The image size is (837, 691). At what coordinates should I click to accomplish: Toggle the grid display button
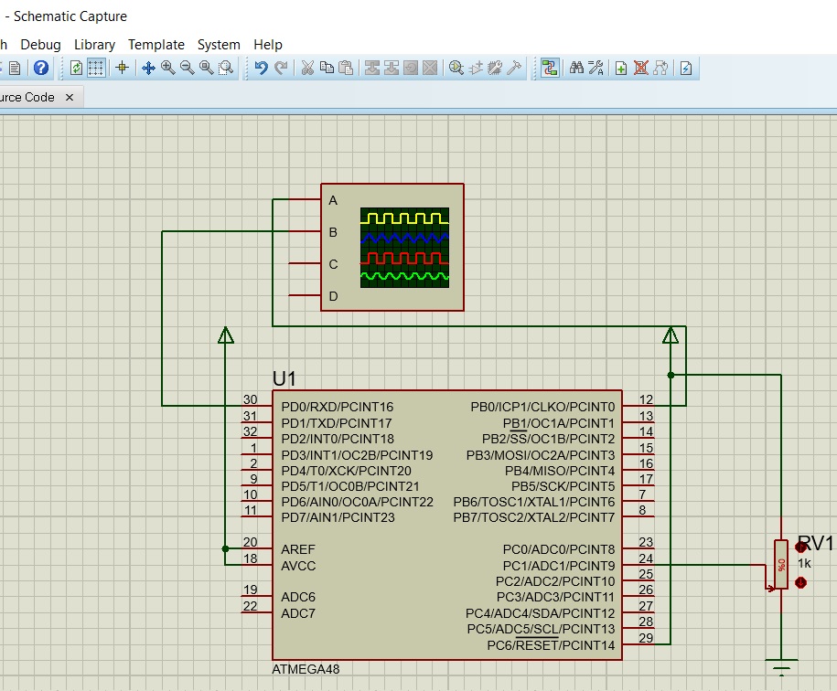(x=96, y=68)
